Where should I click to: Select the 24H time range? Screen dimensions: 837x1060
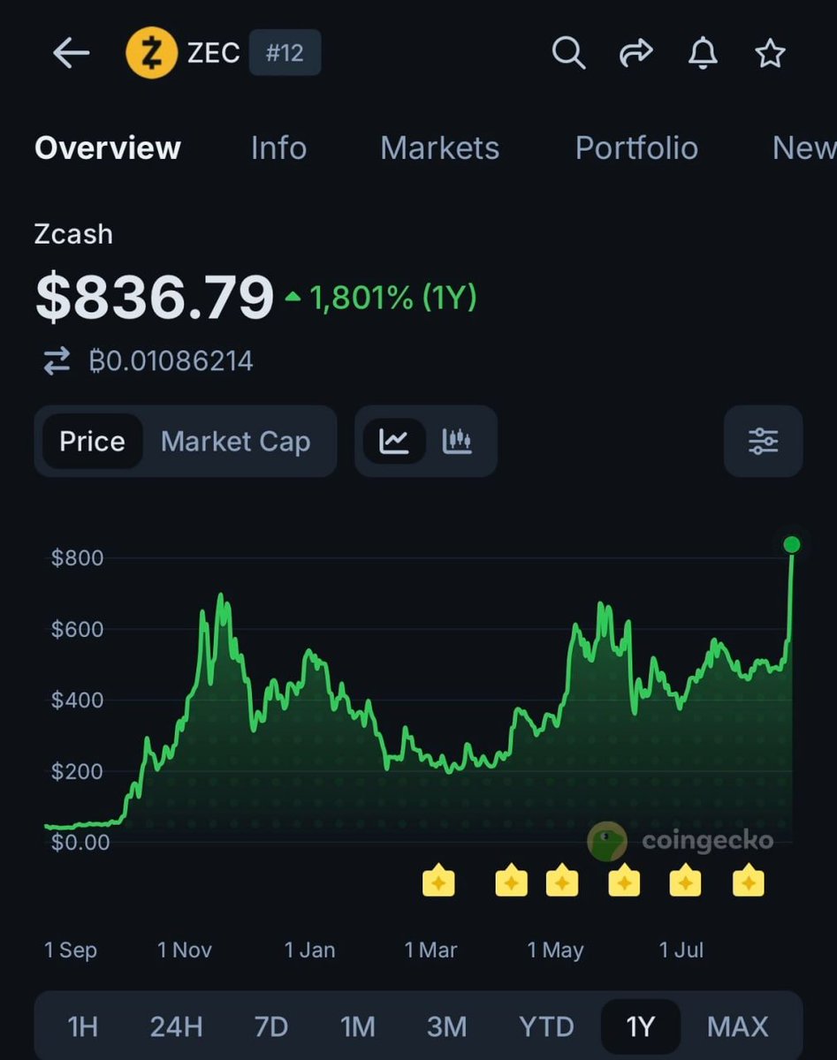[176, 1027]
